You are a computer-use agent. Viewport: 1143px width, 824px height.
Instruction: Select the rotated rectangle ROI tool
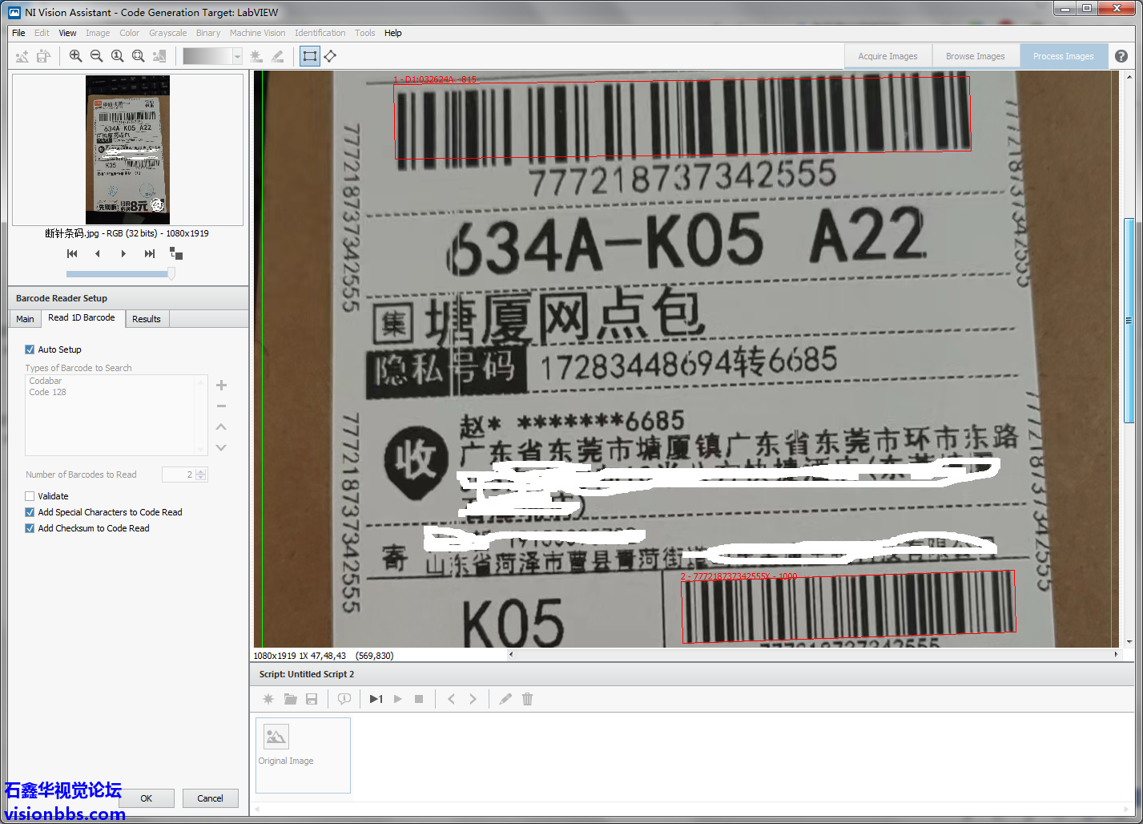click(x=330, y=56)
